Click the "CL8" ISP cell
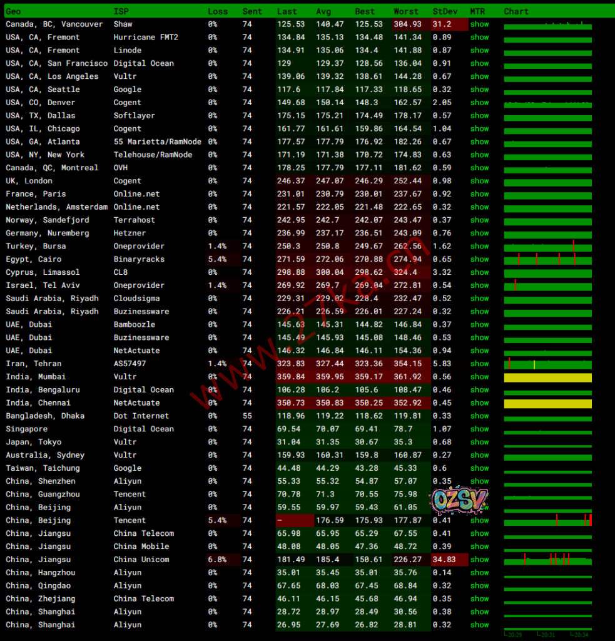The image size is (615, 641). 121,272
